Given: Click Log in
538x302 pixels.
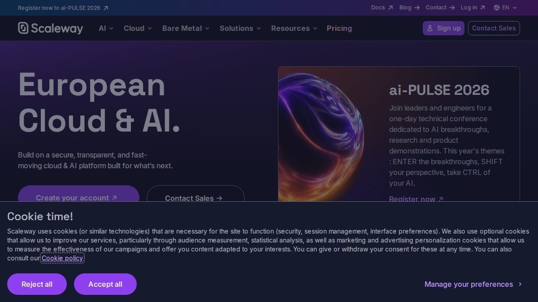Looking at the screenshot, I should pos(473,8).
